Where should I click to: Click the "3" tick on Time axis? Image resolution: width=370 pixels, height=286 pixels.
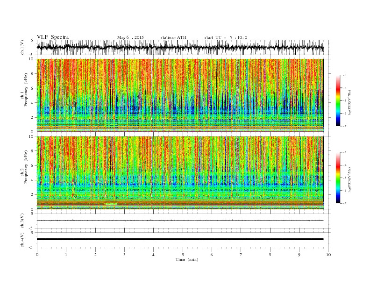coord(124,255)
